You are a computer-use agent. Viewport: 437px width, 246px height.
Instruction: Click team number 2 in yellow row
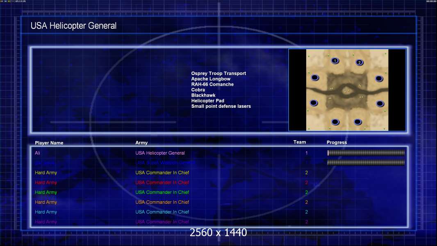[307, 173]
